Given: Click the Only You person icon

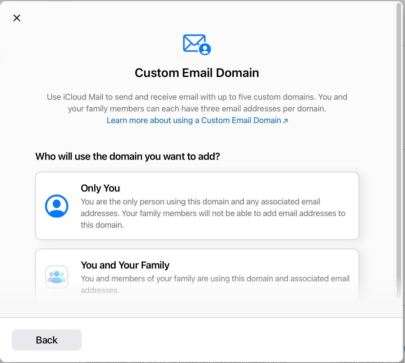Looking at the screenshot, I should (57, 206).
